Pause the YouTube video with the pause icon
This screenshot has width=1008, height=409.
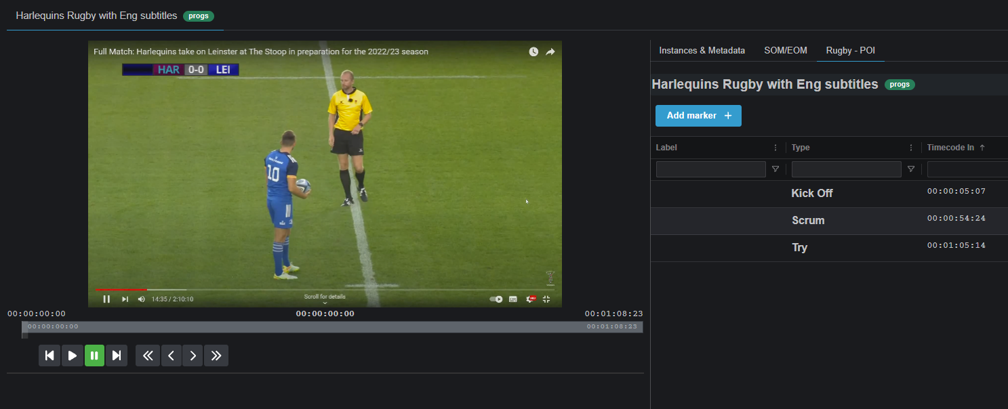(x=106, y=299)
